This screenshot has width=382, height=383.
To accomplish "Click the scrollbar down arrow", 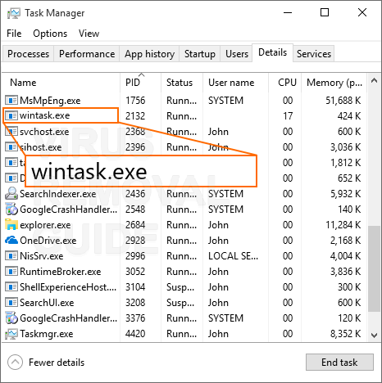I will click(374, 335).
